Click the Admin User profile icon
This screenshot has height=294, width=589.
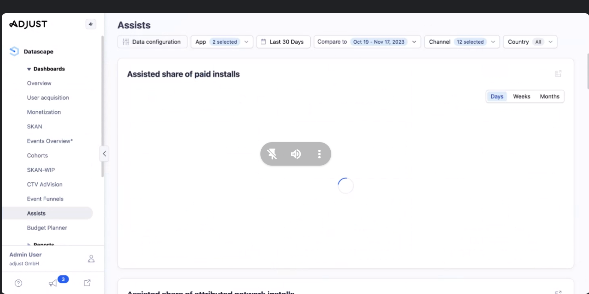pos(91,258)
